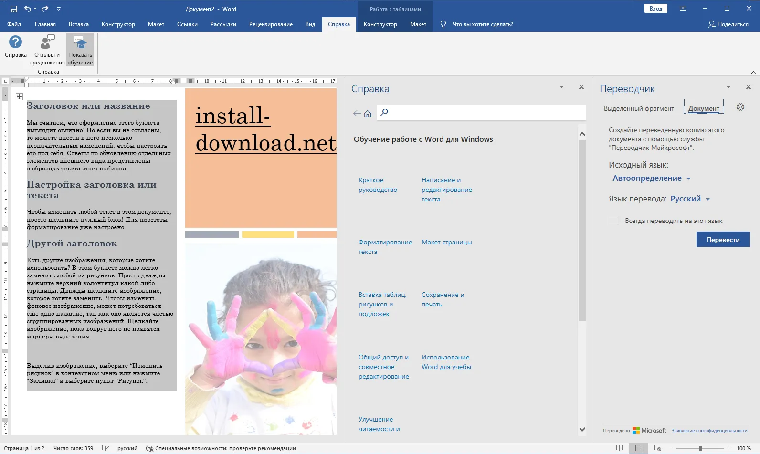Switch to Выделенный фрагмент translator tab
760x454 pixels.
639,108
